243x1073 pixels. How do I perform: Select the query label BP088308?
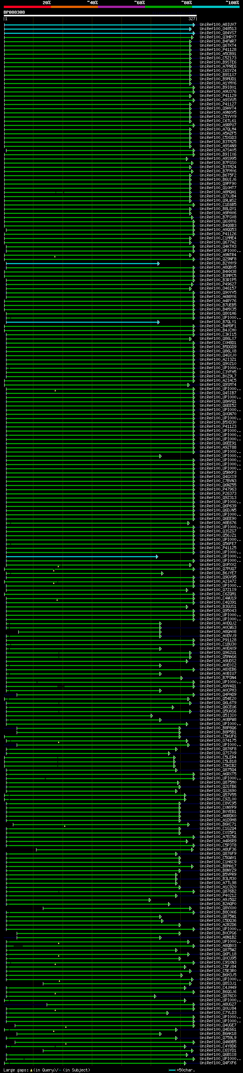pyautogui.click(x=14, y=12)
